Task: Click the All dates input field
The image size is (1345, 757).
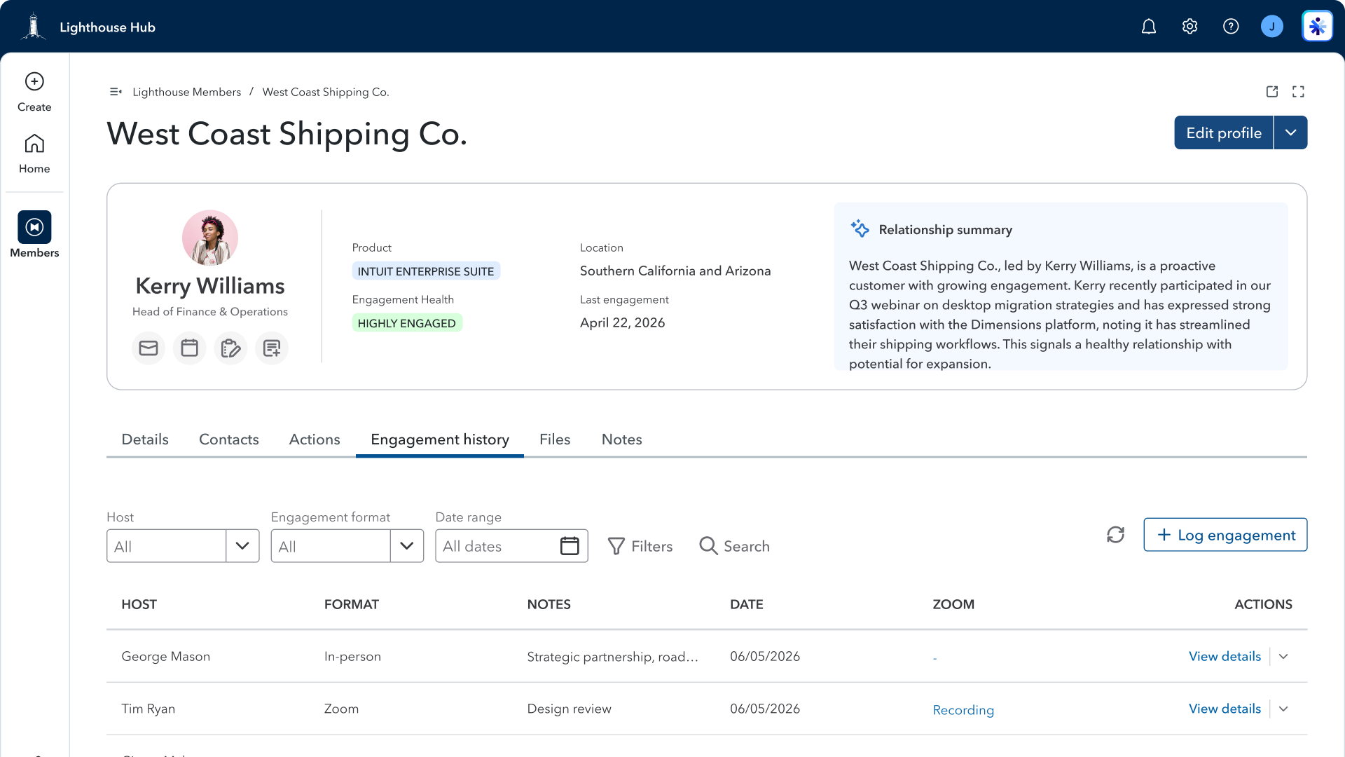Action: [511, 546]
